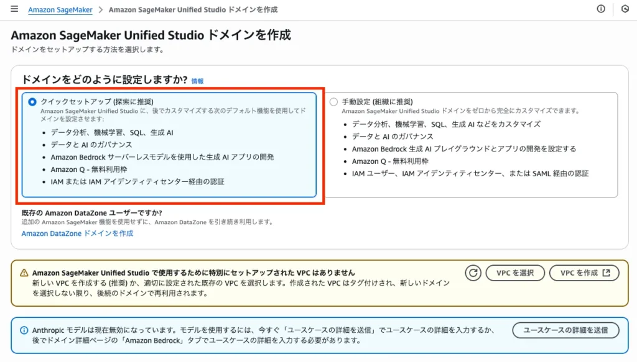
Task: Click the warning triangle in VPC alert
Action: (24, 273)
